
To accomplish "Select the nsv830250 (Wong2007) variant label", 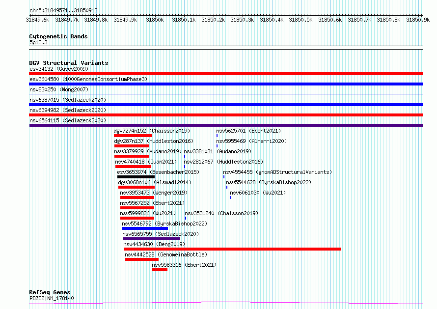I will click(59, 89).
